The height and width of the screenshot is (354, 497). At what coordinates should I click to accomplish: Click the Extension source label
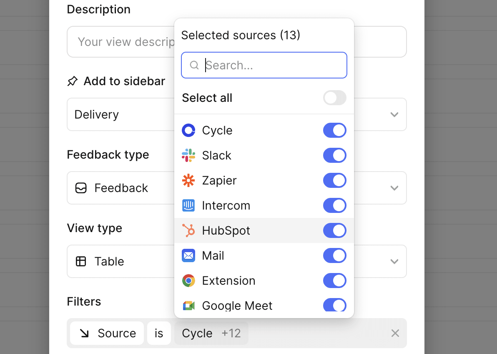point(228,281)
